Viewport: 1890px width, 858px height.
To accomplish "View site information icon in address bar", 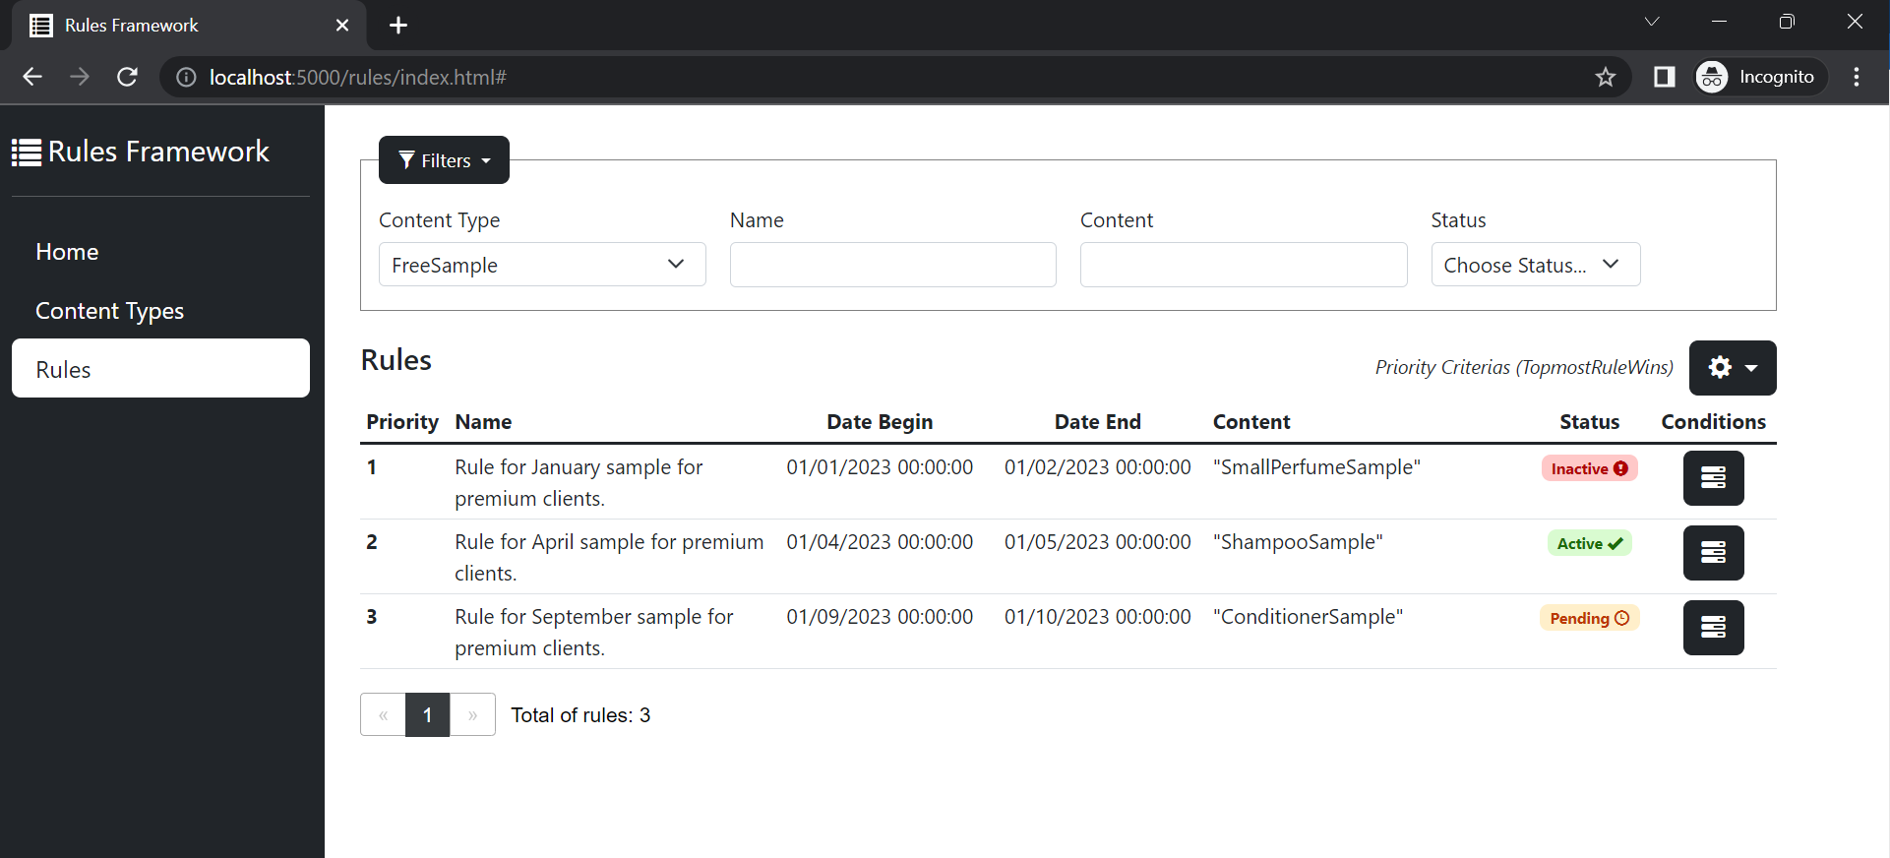I will pos(186,77).
